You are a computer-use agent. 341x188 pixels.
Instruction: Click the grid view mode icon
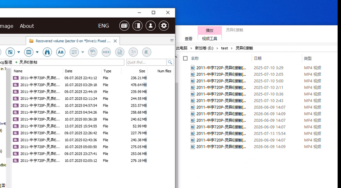10,52
